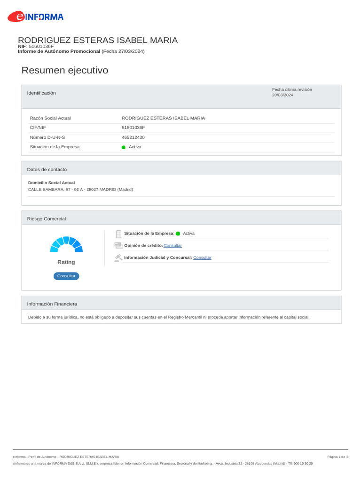This screenshot has width=361, height=482.
Task: Click the Fecha última revisión label
Action: pyautogui.click(x=292, y=89)
